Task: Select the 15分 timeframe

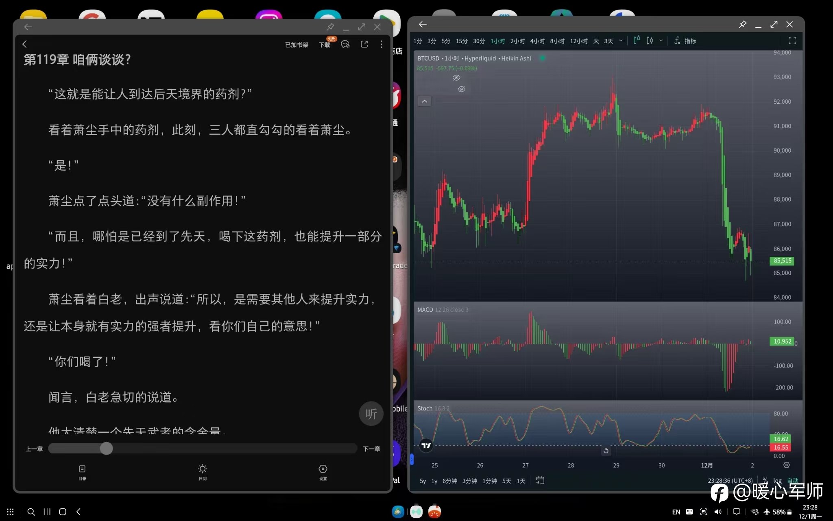Action: coord(461,41)
